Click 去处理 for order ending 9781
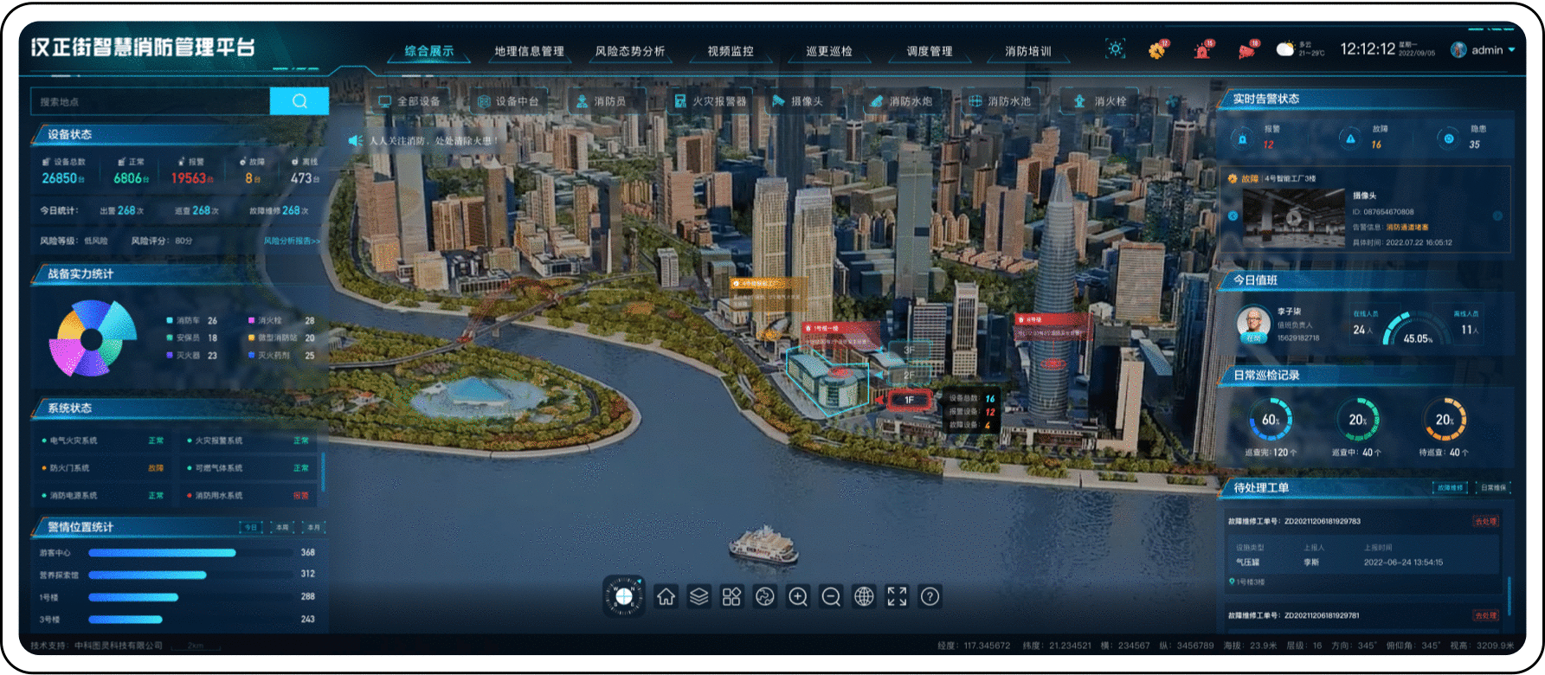Viewport: 1545px width, 675px height. pyautogui.click(x=1485, y=616)
